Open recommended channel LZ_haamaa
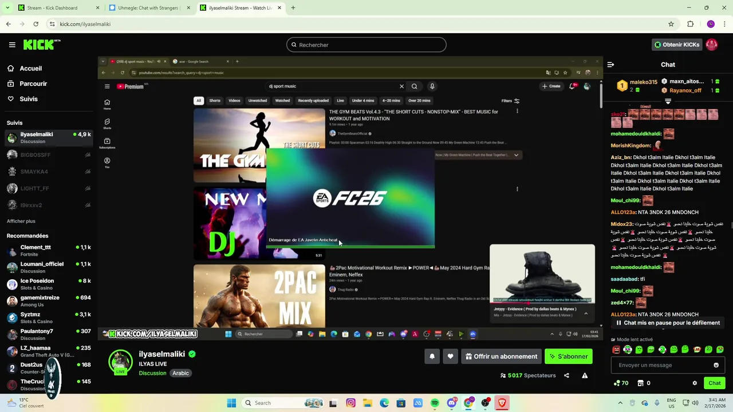This screenshot has width=733, height=412. pos(49,351)
